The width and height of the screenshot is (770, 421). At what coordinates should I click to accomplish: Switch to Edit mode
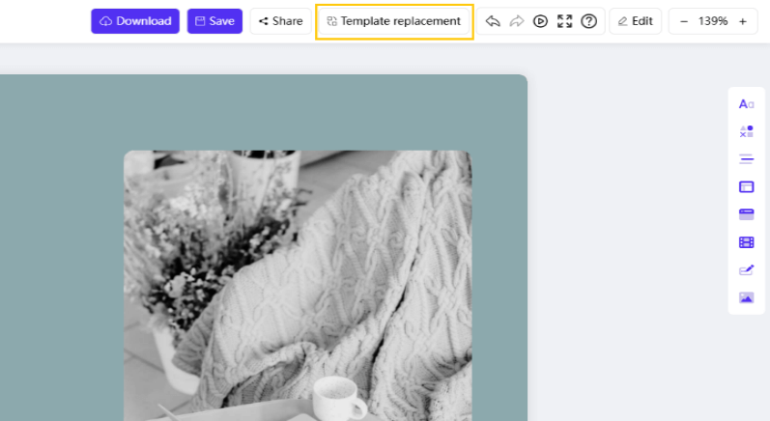pos(635,21)
